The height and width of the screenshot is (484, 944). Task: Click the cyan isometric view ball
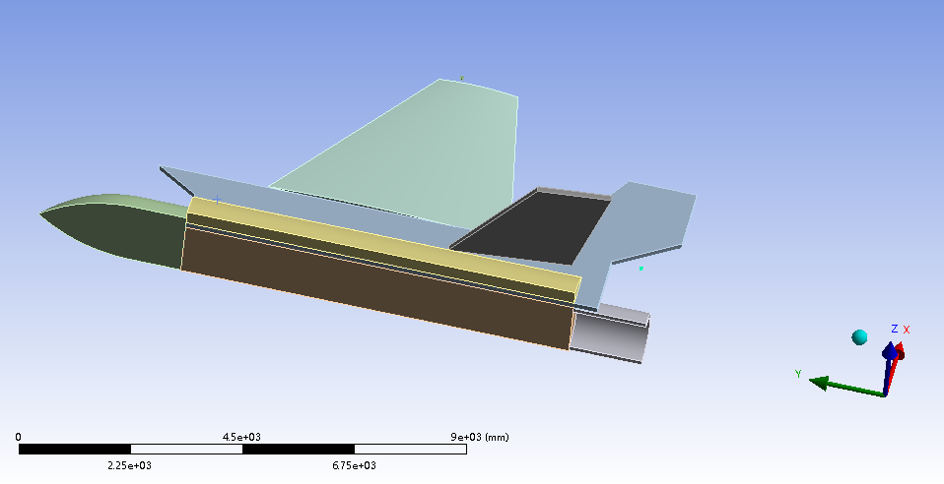tap(859, 337)
